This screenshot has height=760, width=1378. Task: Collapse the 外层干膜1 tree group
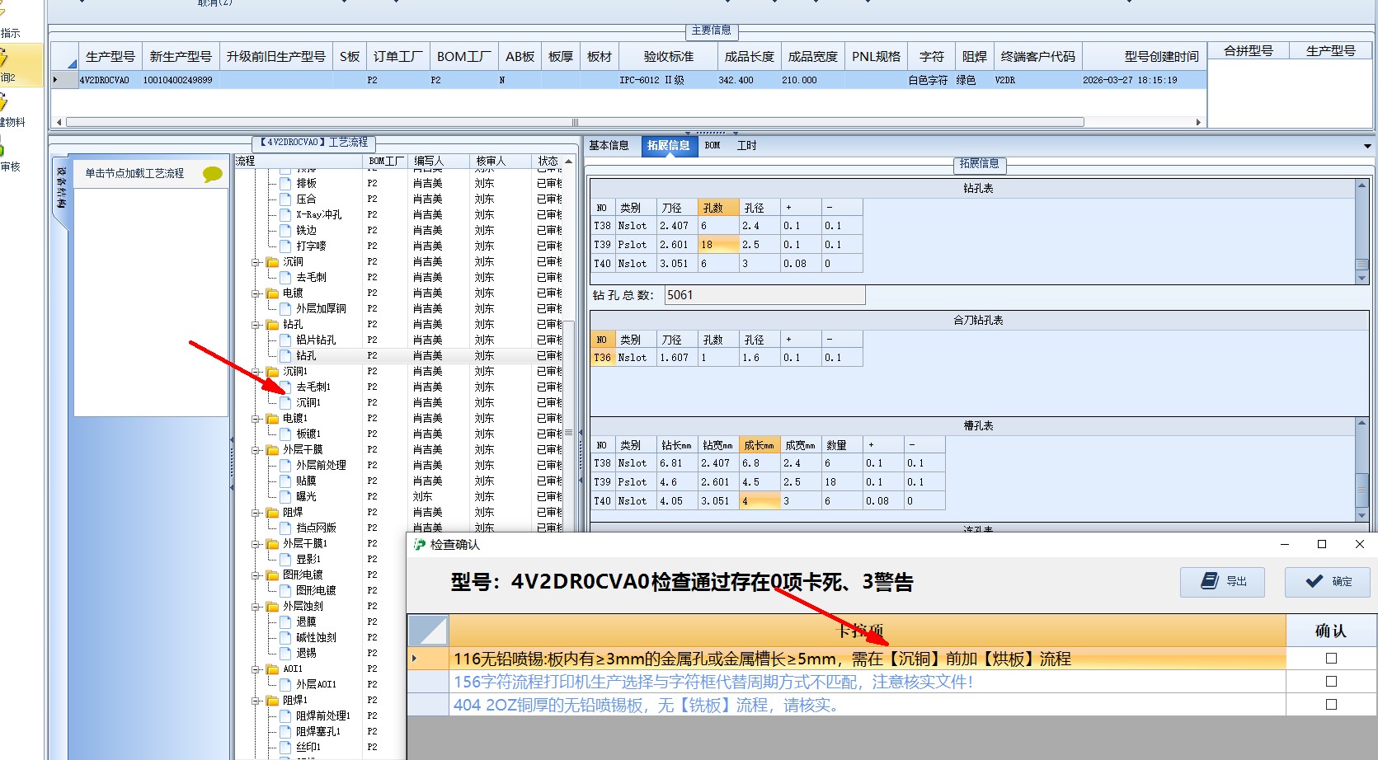[256, 544]
